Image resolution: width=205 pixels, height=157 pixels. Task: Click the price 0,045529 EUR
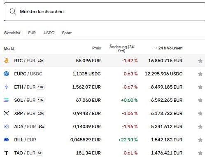(x=86, y=140)
